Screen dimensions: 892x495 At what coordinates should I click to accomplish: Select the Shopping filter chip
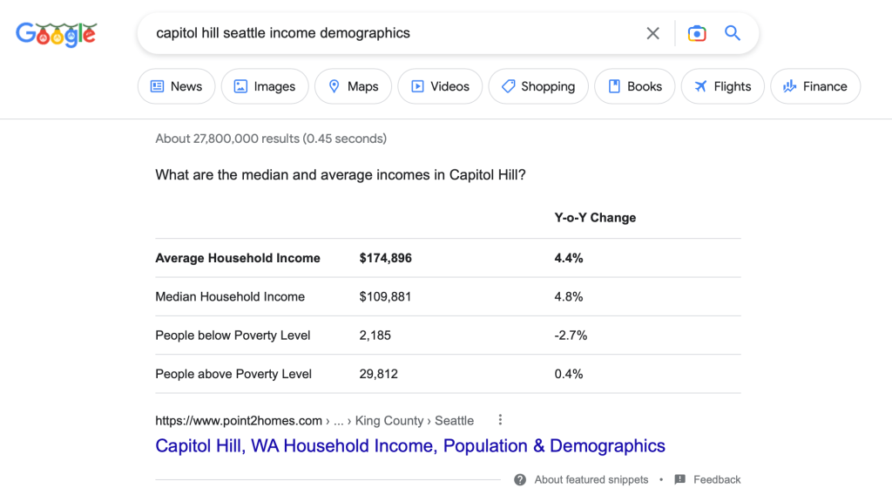[537, 86]
